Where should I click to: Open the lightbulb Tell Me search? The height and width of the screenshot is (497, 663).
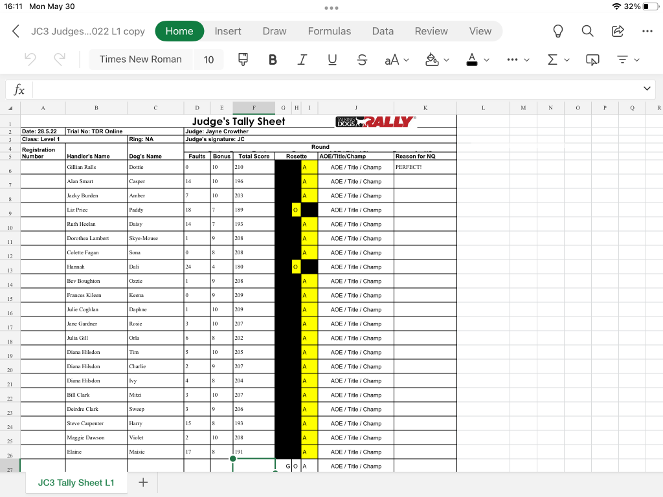click(558, 31)
